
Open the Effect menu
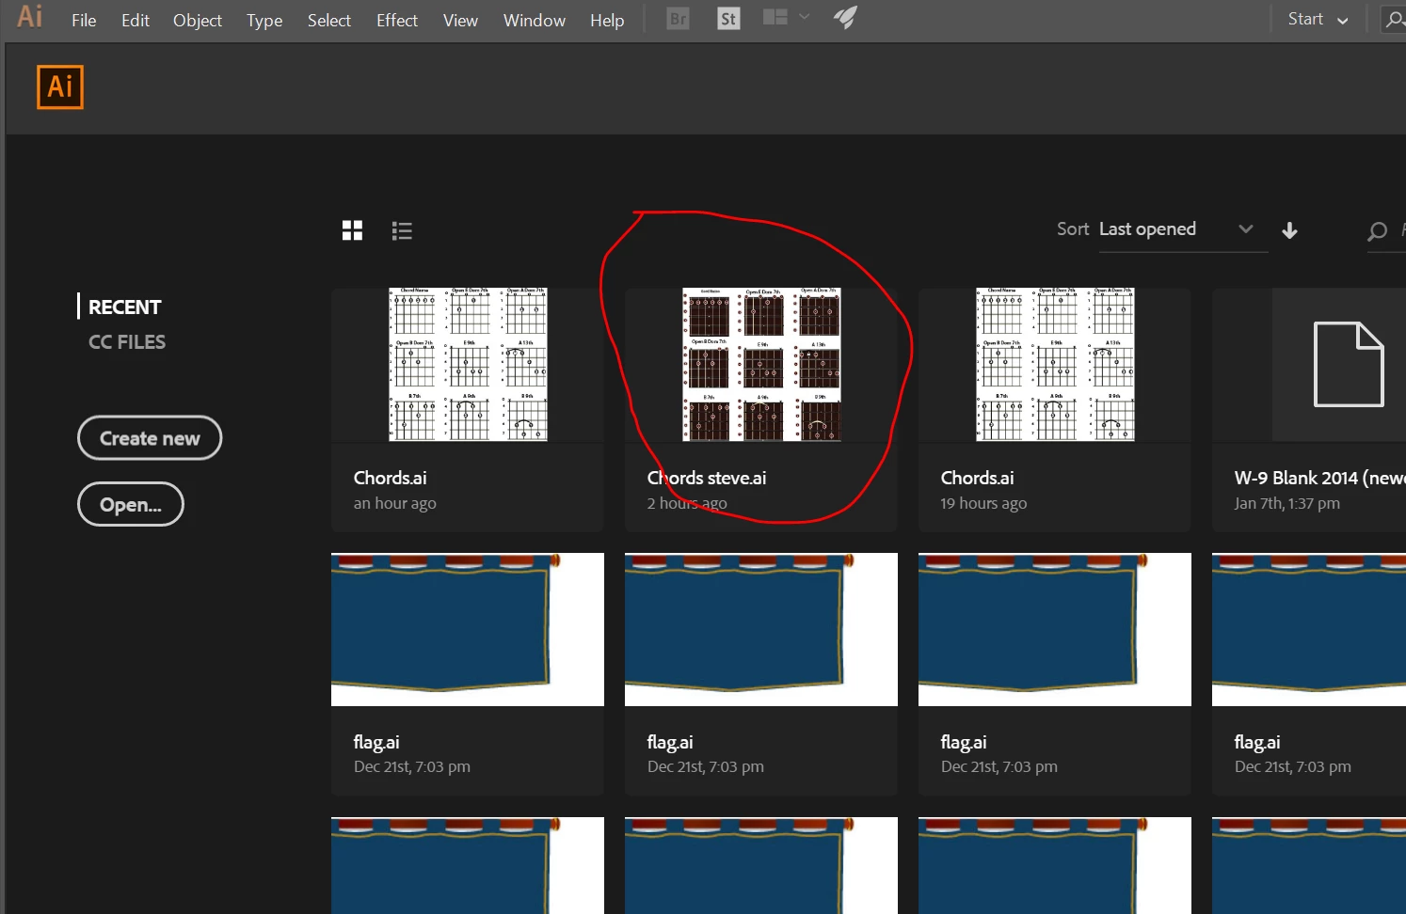click(397, 20)
